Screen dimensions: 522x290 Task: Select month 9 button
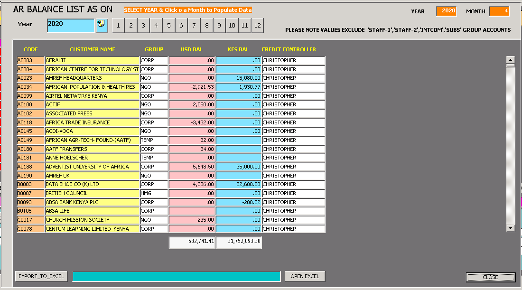click(x=219, y=26)
